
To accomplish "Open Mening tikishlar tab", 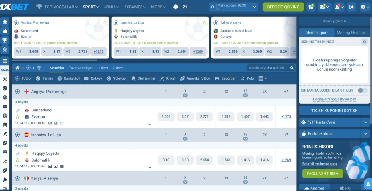I will [352, 33].
